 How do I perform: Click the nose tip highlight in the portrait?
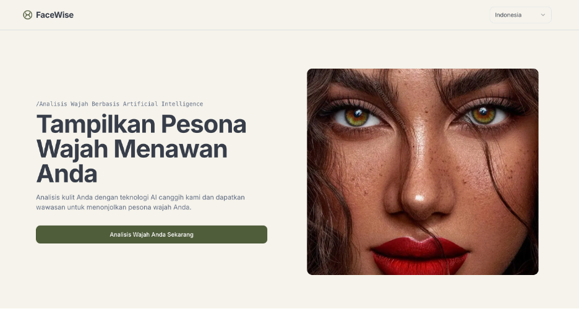coord(419,198)
